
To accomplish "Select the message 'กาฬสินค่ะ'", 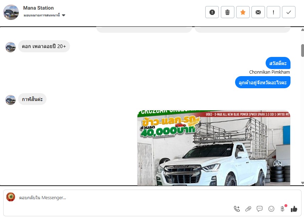I will click(32, 99).
